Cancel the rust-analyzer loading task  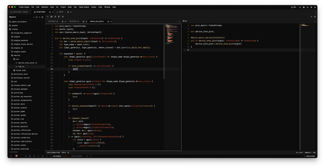[x=87, y=156]
